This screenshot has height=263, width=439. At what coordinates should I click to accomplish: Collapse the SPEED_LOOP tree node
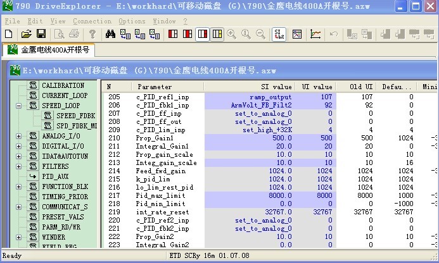[19, 106]
